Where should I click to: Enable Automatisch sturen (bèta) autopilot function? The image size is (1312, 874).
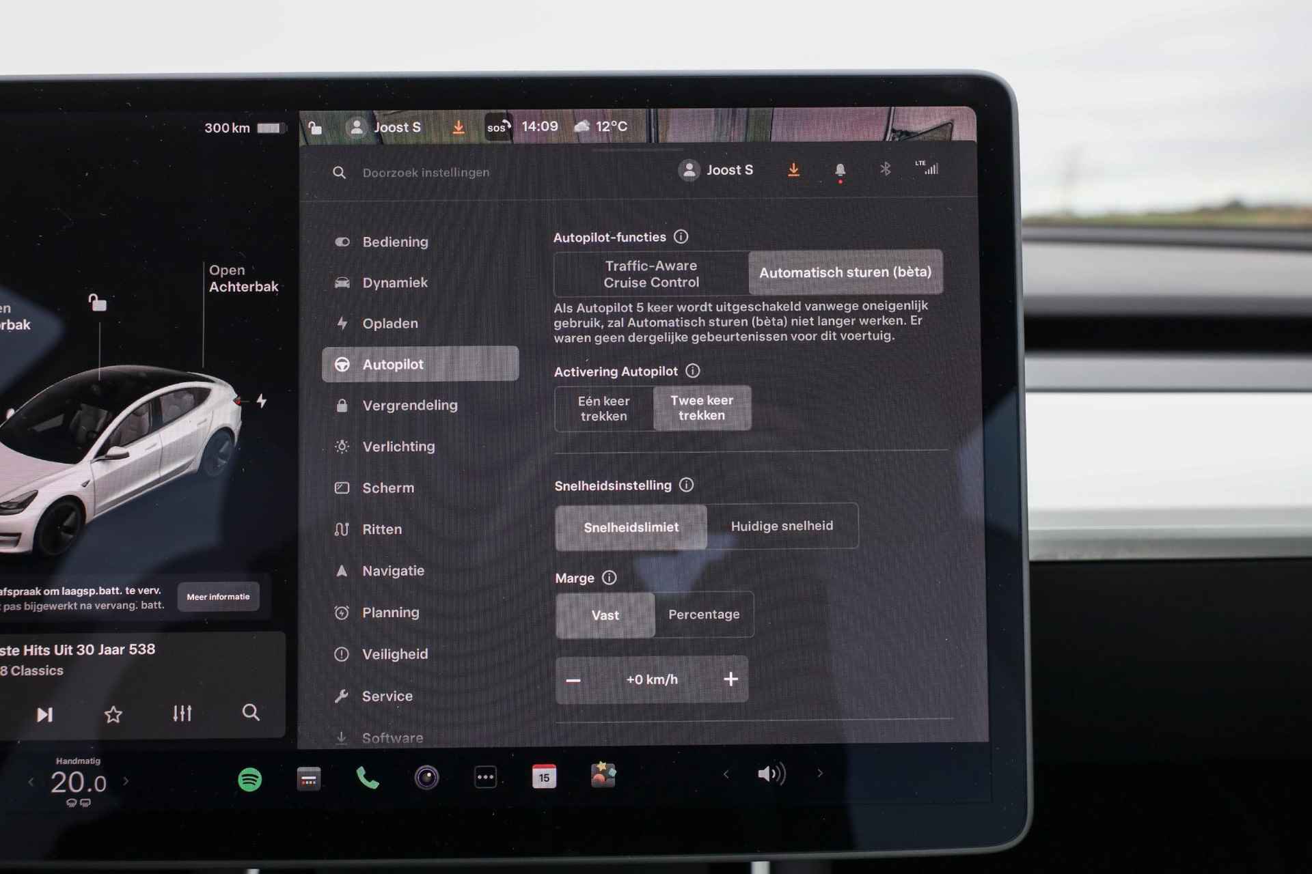click(x=843, y=273)
